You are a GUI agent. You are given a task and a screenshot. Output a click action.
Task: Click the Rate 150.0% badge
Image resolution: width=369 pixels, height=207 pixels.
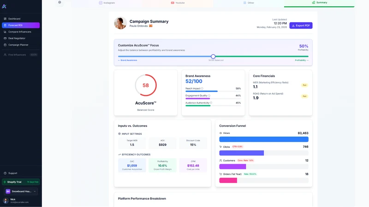[x=250, y=174]
